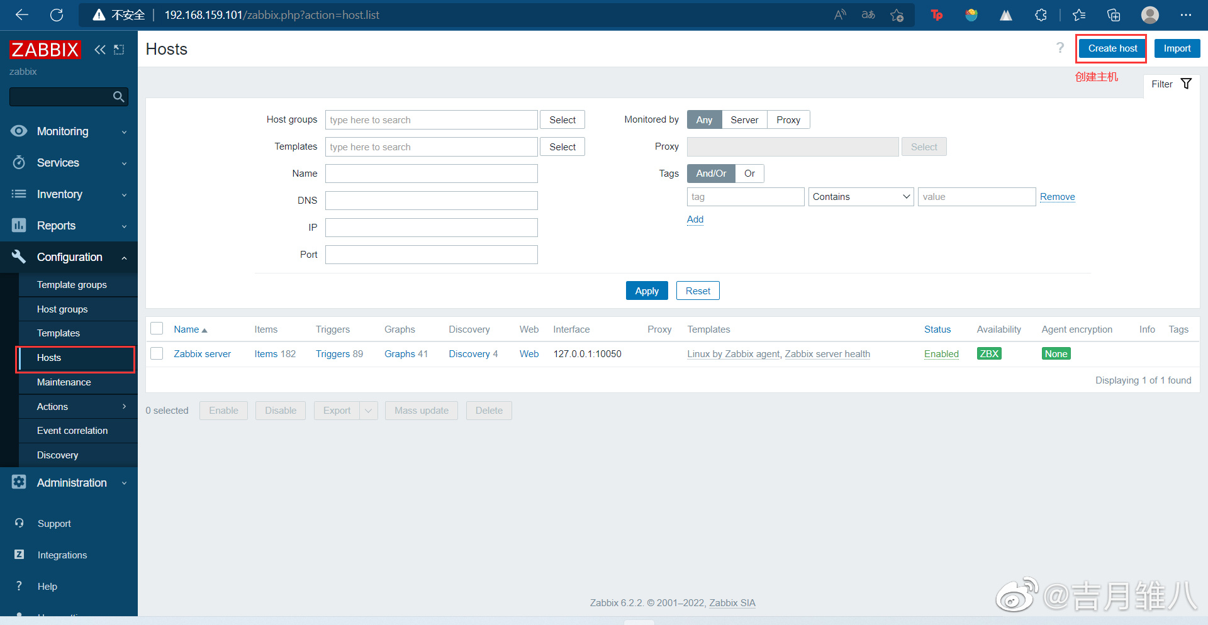Tick the Zabbix server row checkbox
Screen dimensions: 1208x625
click(x=157, y=353)
